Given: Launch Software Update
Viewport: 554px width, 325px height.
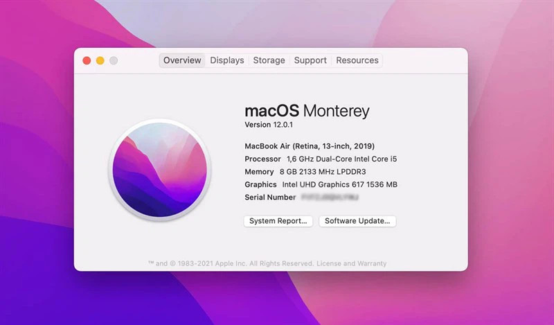Looking at the screenshot, I should click(x=357, y=221).
